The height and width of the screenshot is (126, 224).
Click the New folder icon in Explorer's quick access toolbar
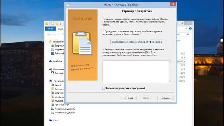click(57, 23)
